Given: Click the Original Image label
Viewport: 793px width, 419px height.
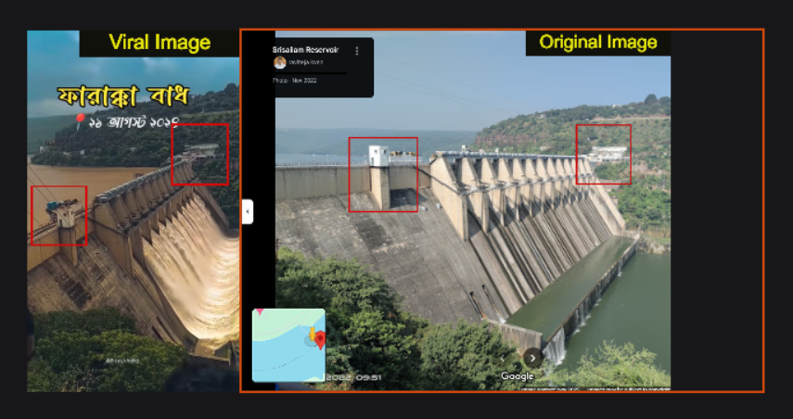Looking at the screenshot, I should (598, 43).
